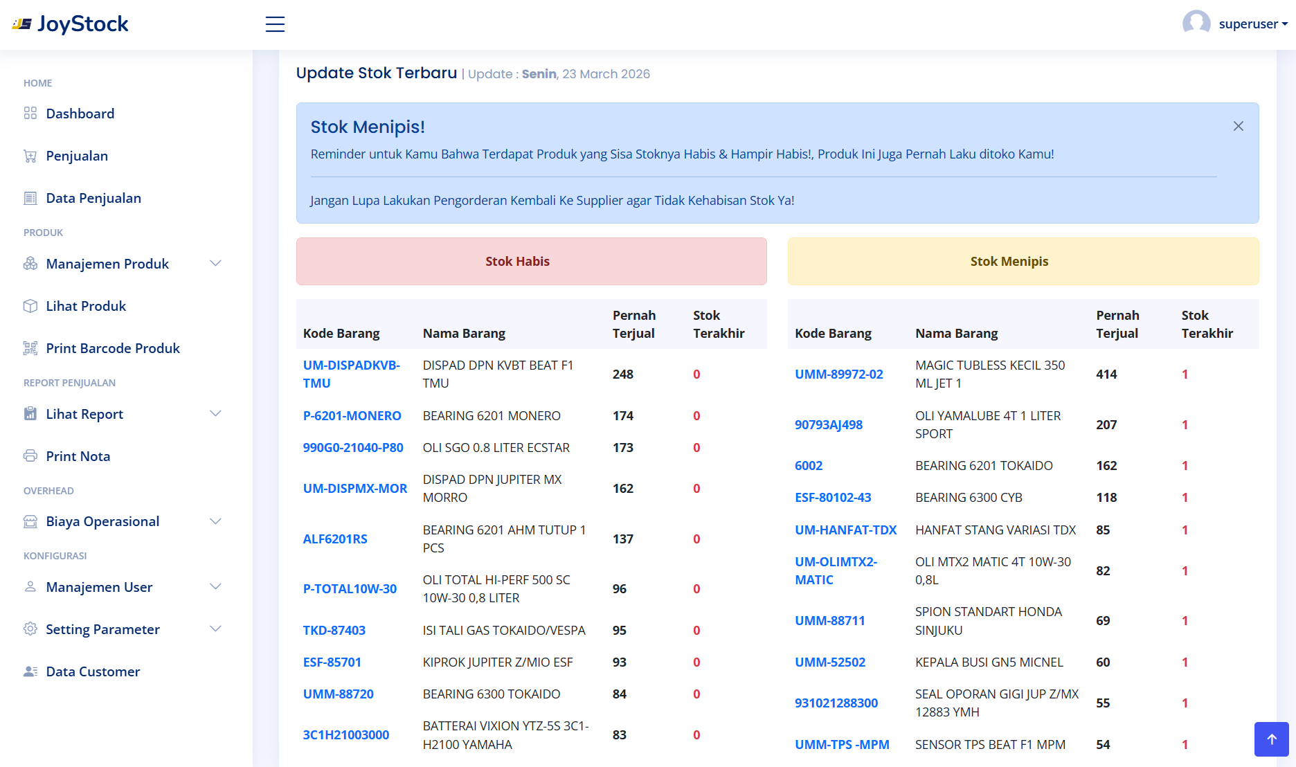This screenshot has height=767, width=1296.
Task: Select Lihat Produk from the sidebar
Action: 86,306
